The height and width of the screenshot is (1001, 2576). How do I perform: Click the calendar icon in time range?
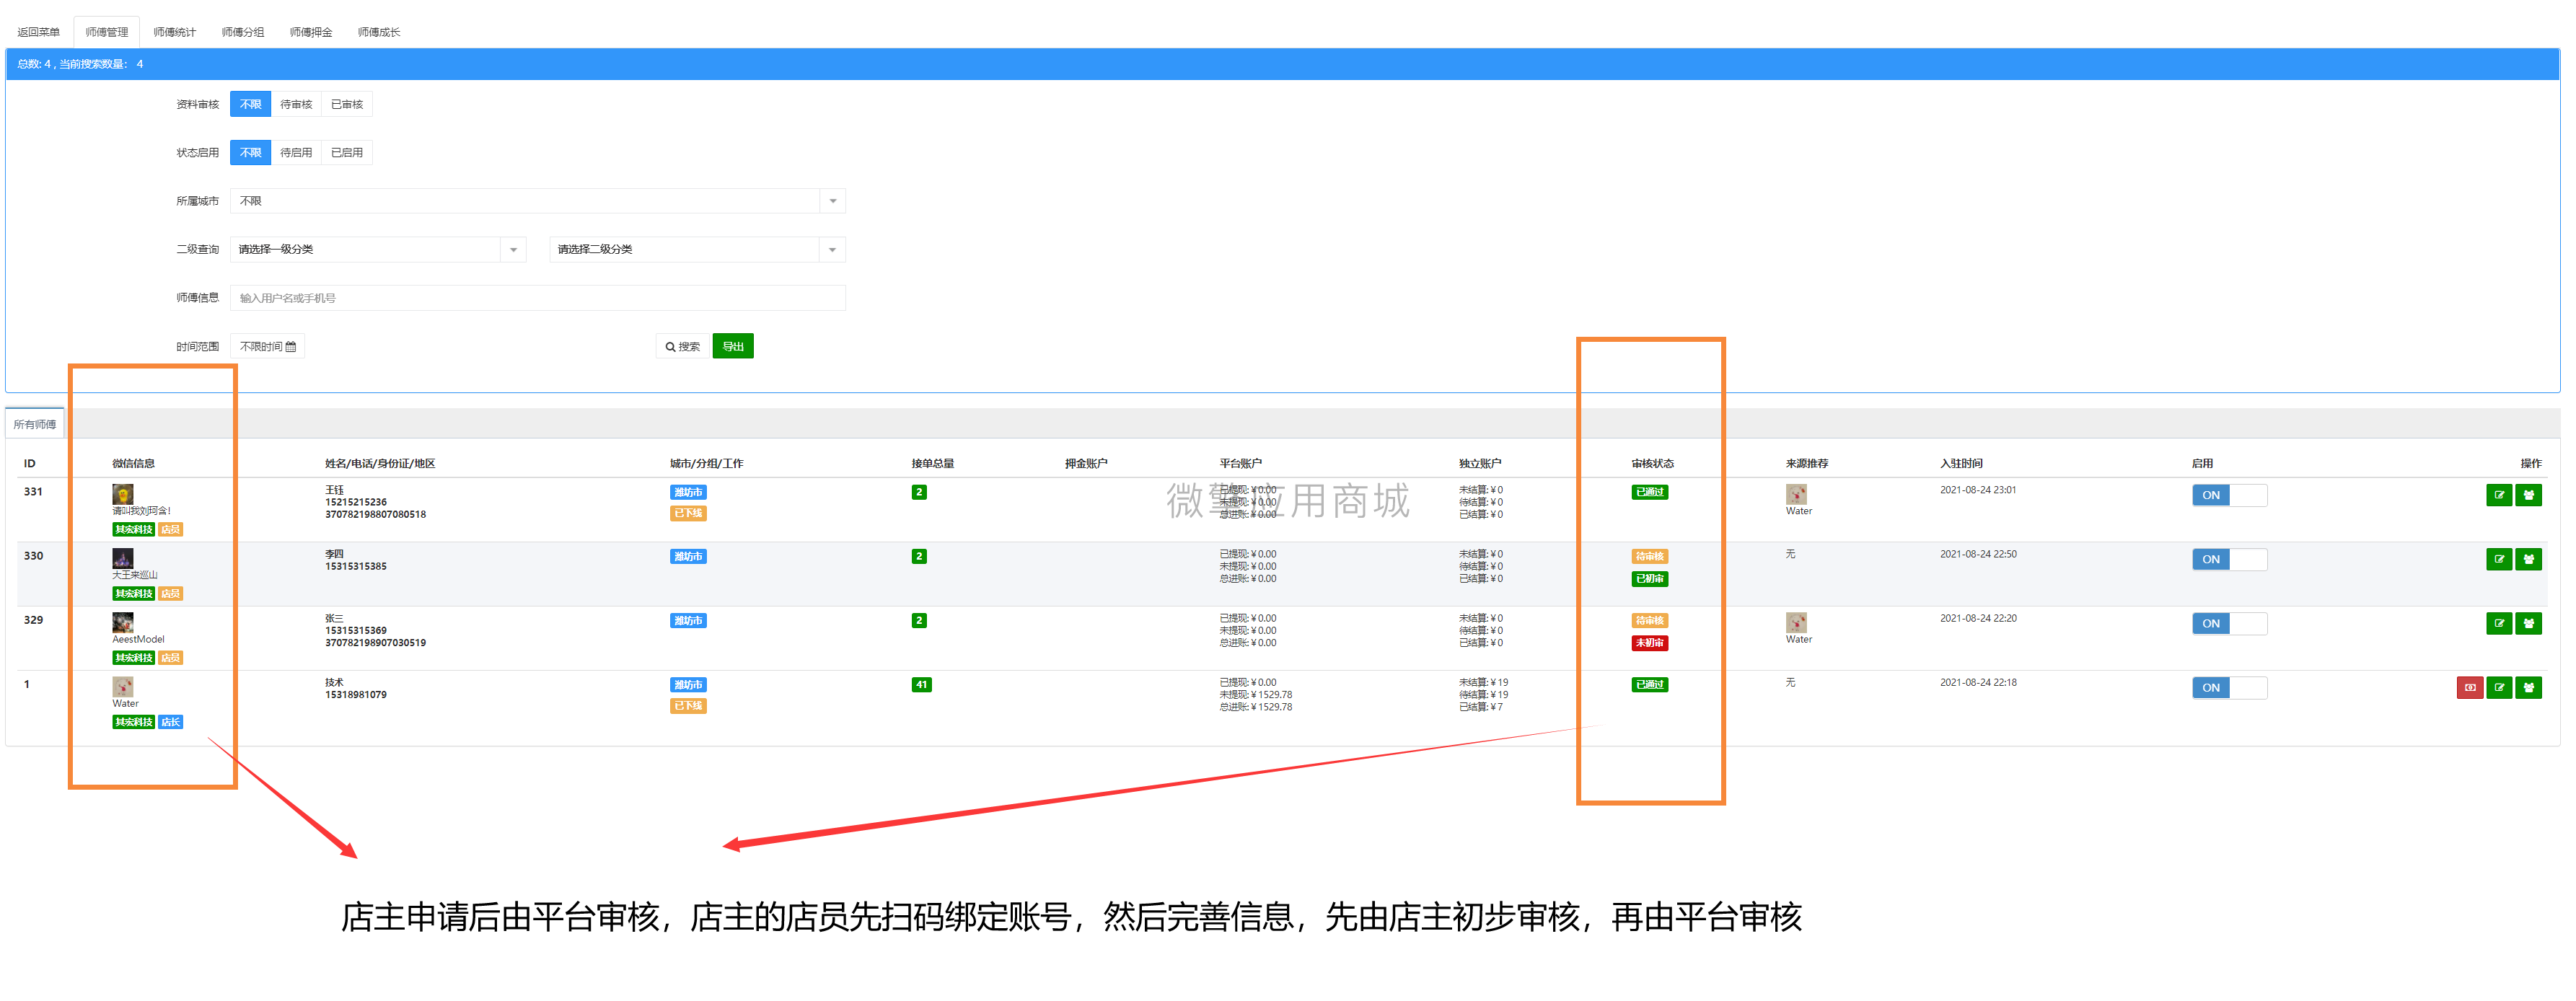[x=291, y=347]
